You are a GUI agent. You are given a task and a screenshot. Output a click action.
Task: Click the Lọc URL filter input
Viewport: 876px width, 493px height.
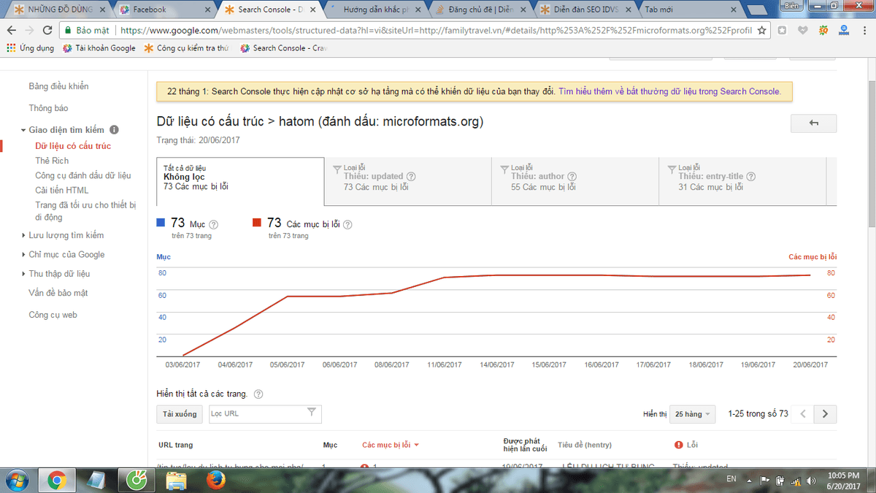tap(265, 414)
